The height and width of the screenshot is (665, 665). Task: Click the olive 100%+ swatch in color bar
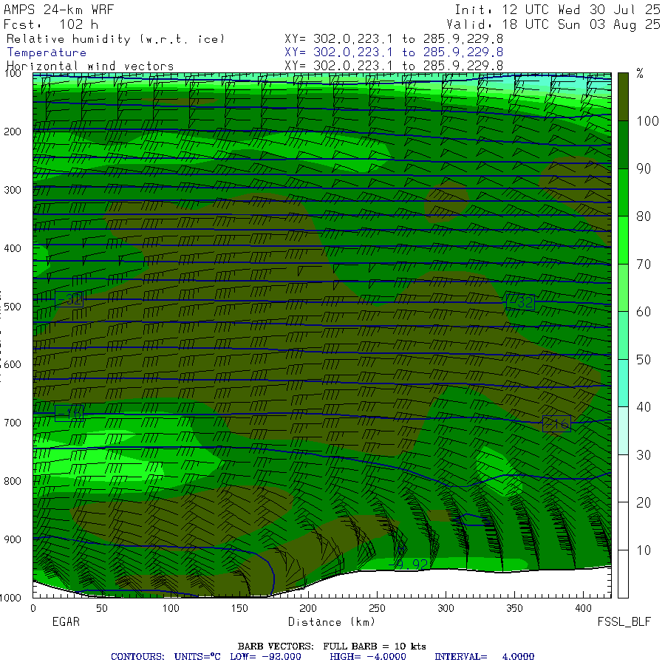pos(623,97)
